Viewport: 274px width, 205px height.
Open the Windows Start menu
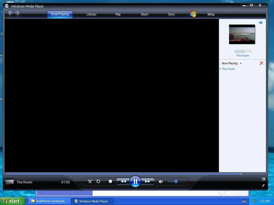[13, 201]
